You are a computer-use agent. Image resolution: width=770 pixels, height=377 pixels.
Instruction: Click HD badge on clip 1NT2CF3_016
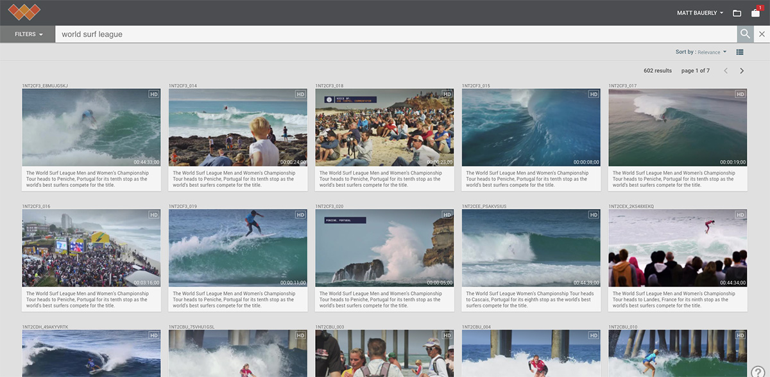click(x=153, y=215)
